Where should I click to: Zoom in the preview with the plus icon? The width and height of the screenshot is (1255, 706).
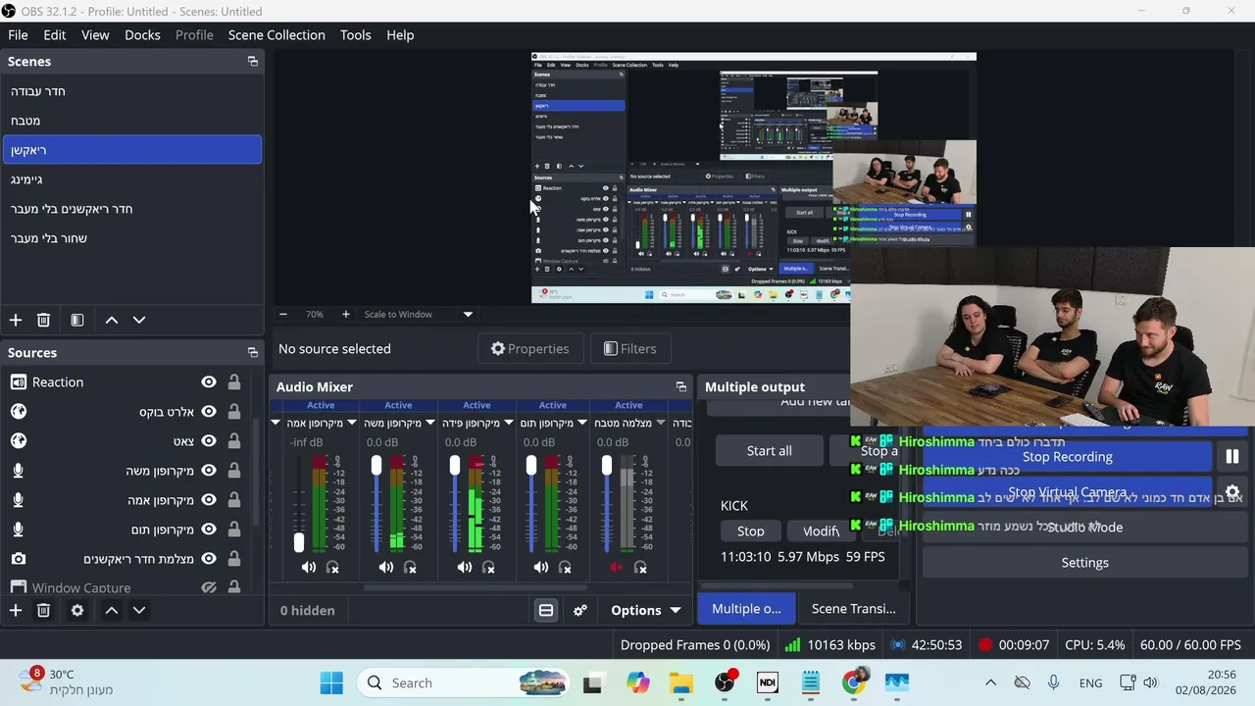click(x=345, y=314)
